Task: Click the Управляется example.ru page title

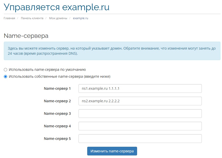Action: [x=57, y=7]
